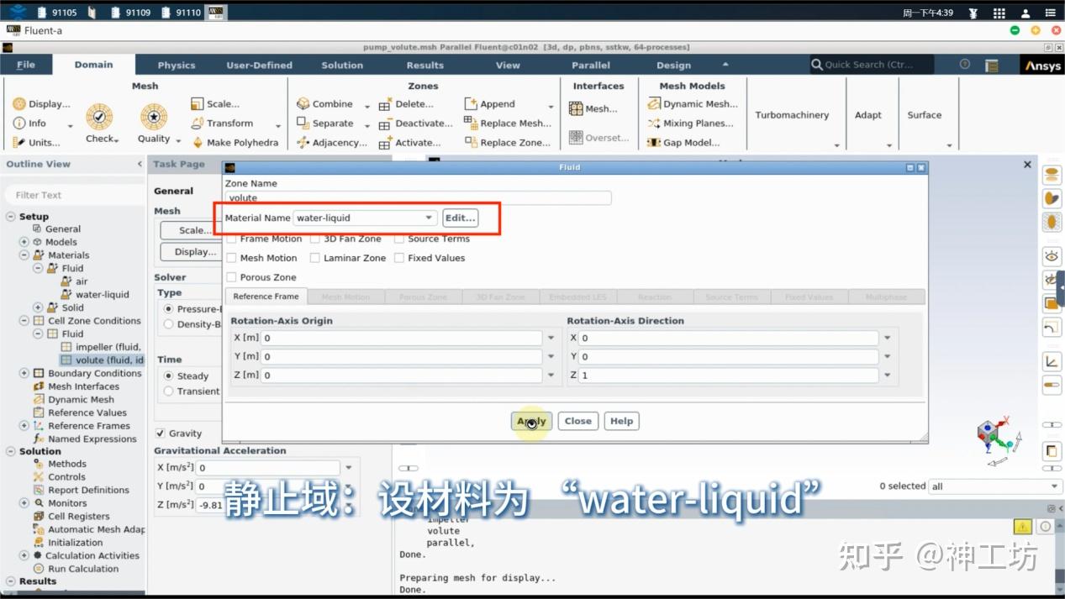
Task: Open the File menu
Action: [x=26, y=65]
